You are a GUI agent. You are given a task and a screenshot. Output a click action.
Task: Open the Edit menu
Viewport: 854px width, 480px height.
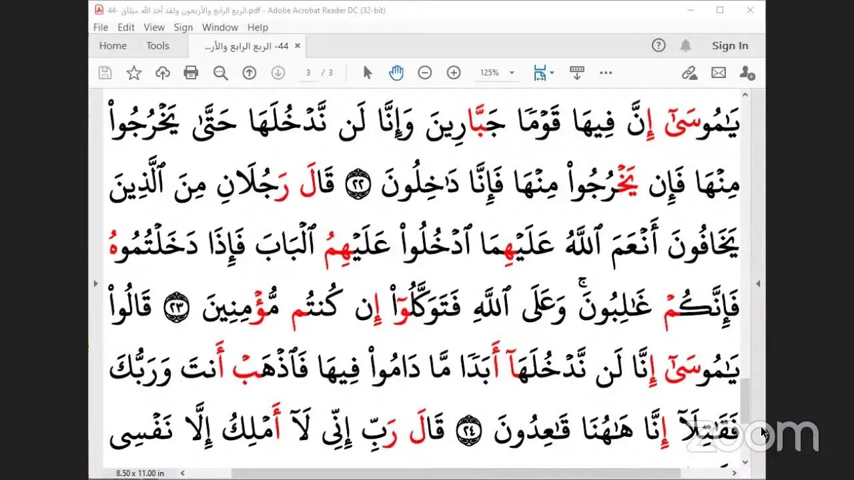click(126, 27)
